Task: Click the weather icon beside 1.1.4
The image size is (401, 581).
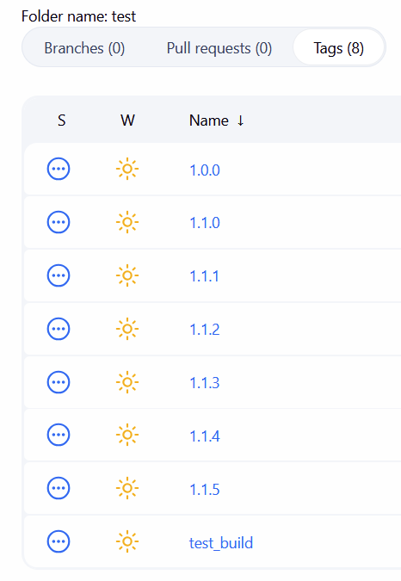Action: pyautogui.click(x=127, y=435)
